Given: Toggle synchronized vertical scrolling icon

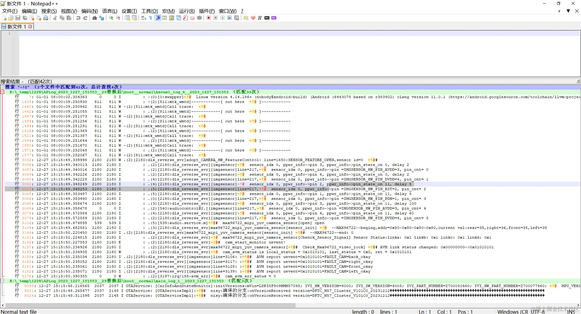Looking at the screenshot, I should point(127,18).
